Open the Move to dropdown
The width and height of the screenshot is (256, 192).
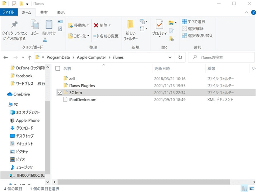(79, 25)
